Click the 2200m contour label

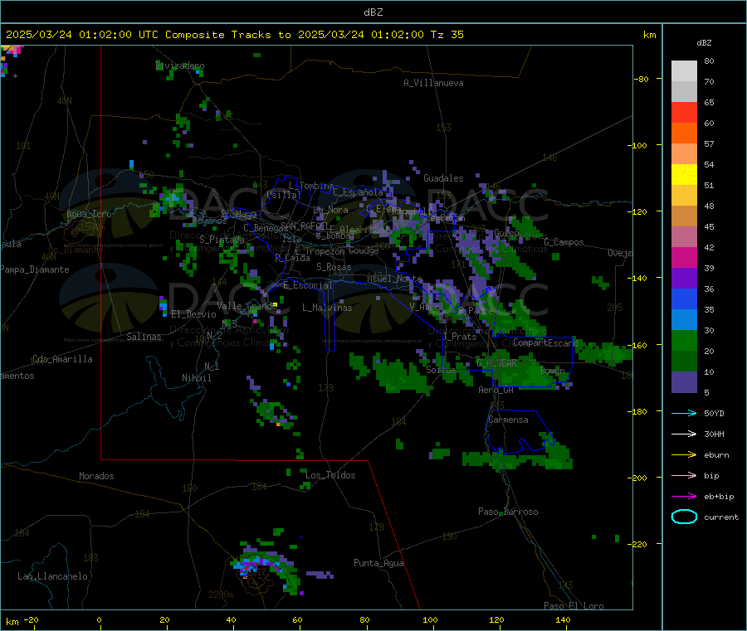(x=221, y=595)
